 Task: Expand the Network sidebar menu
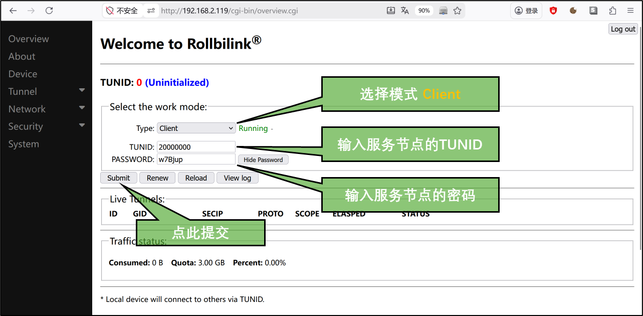click(46, 109)
